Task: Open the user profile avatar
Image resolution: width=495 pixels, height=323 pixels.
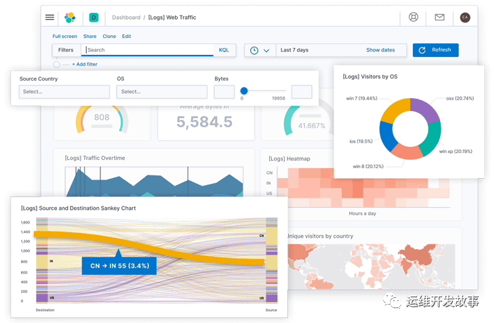Action: point(464,18)
